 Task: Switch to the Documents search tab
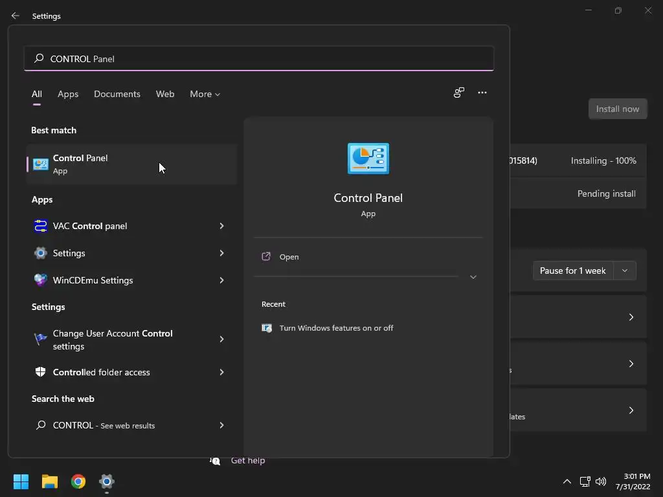click(117, 94)
